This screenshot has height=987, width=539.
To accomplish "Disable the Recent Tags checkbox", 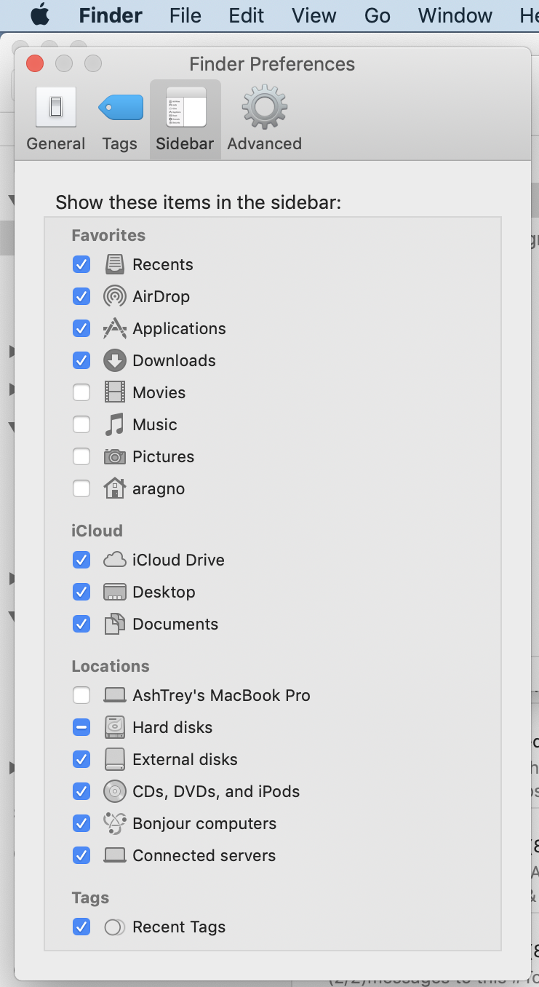I will (81, 927).
